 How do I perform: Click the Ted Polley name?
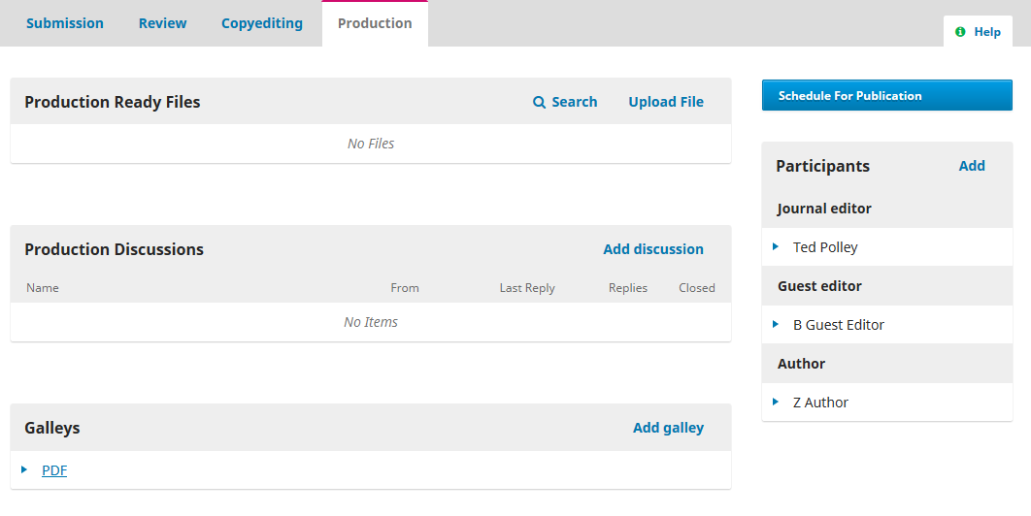(x=825, y=247)
